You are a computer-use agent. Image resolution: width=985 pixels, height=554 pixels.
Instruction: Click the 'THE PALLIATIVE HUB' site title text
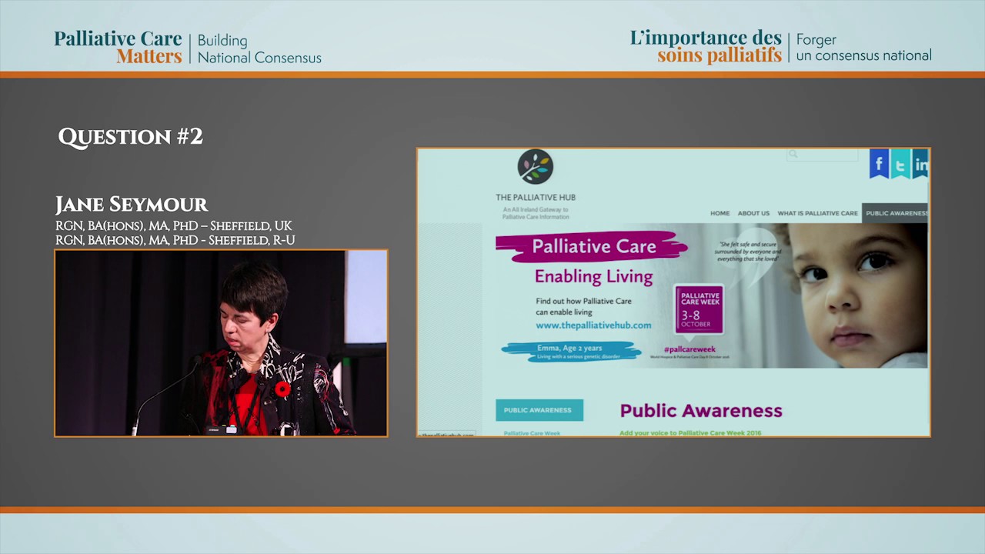pyautogui.click(x=536, y=198)
